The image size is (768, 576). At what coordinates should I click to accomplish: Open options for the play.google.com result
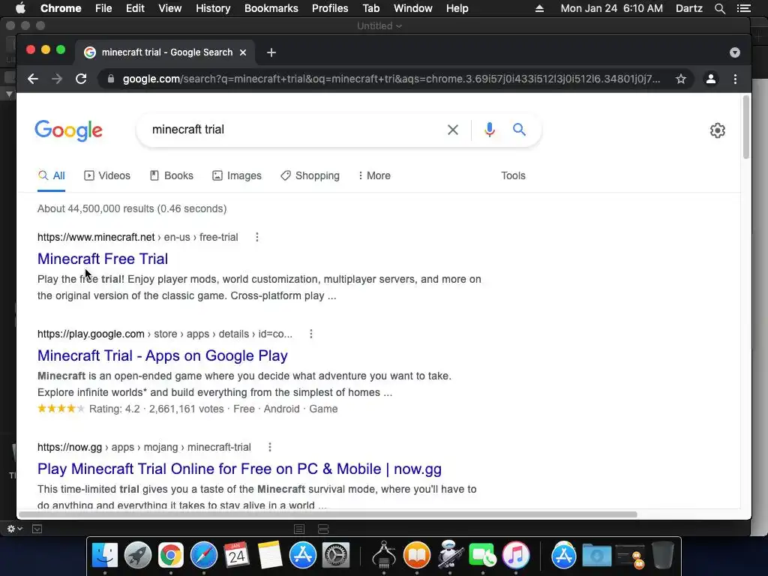(x=311, y=334)
